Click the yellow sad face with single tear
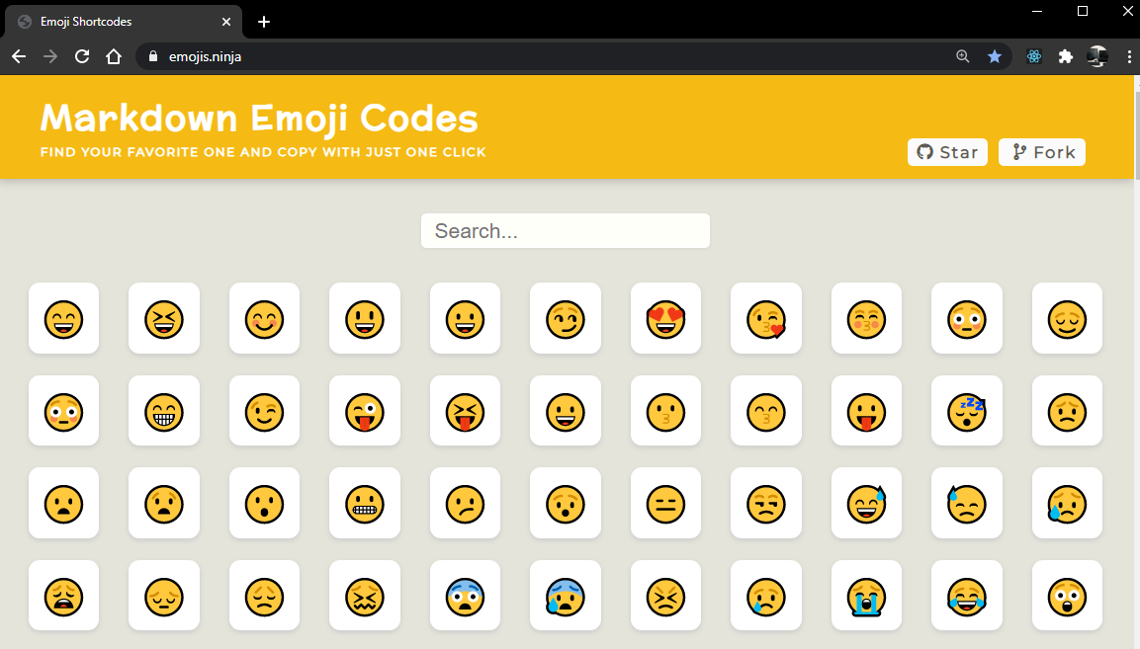 click(765, 596)
